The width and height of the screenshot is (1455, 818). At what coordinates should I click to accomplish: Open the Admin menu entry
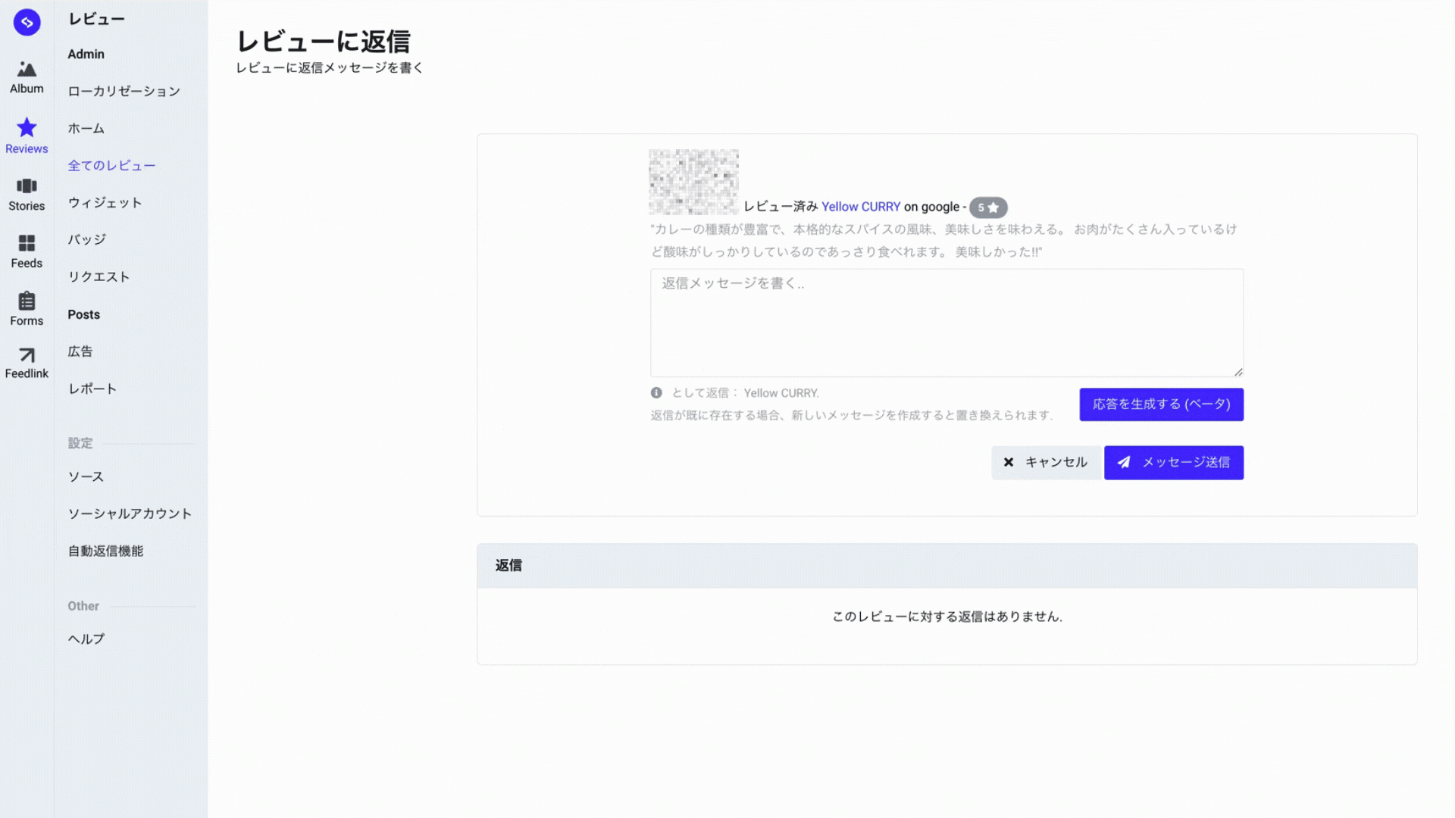coord(86,54)
